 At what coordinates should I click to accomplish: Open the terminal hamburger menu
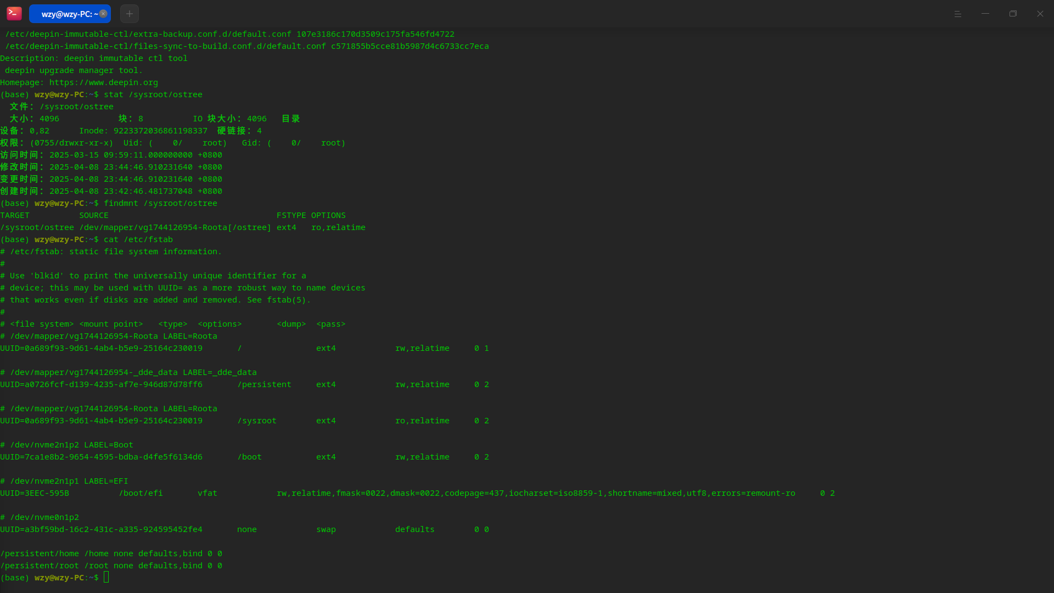[x=958, y=14]
